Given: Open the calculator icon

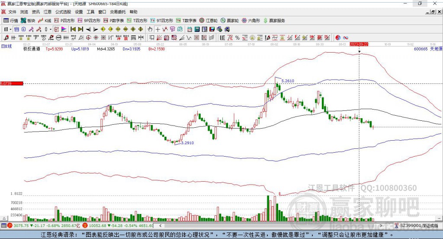Looking at the screenshot, I should click(x=197, y=29).
